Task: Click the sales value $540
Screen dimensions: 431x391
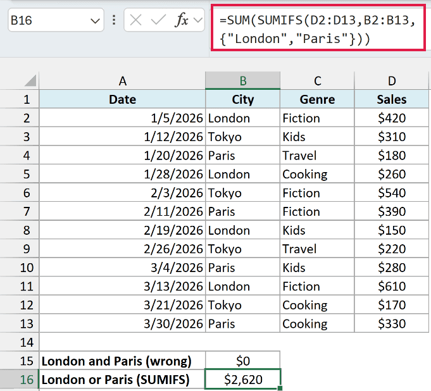Action: click(392, 192)
